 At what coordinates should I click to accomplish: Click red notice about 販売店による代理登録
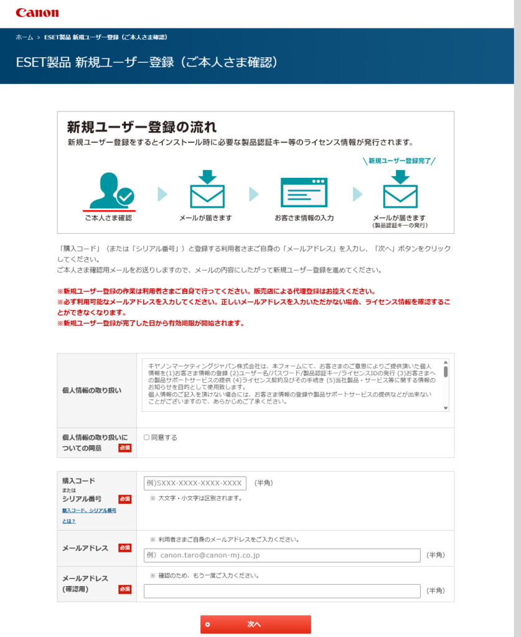tap(217, 291)
